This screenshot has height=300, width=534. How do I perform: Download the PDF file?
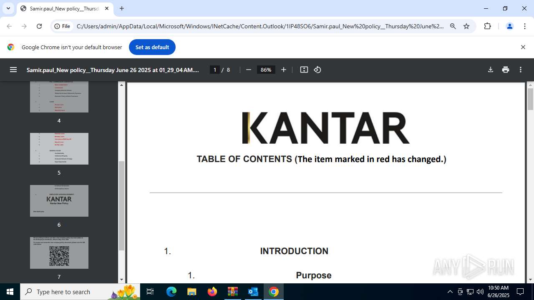coord(491,70)
